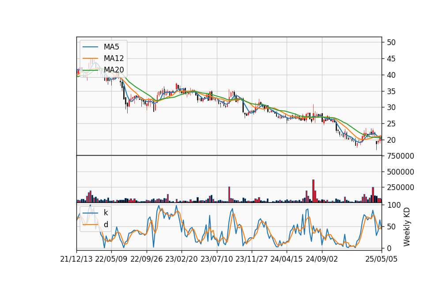Click the MA20 legend entry

point(103,70)
